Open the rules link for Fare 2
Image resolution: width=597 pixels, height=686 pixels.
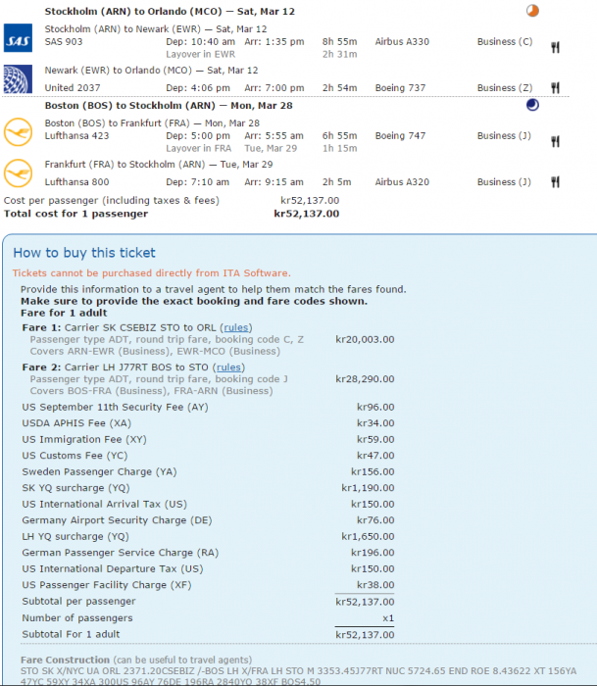(228, 367)
